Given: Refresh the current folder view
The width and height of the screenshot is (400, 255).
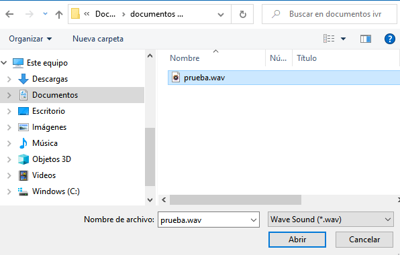Looking at the screenshot, I should [x=242, y=14].
